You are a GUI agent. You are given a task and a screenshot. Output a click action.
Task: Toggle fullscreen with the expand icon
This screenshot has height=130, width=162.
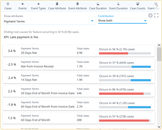[156, 16]
